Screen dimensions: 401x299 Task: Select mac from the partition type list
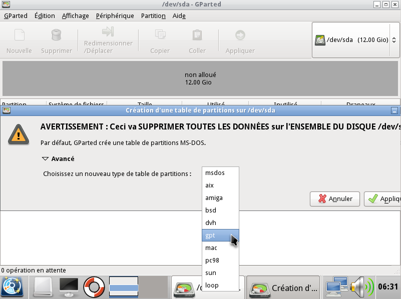tap(220, 248)
